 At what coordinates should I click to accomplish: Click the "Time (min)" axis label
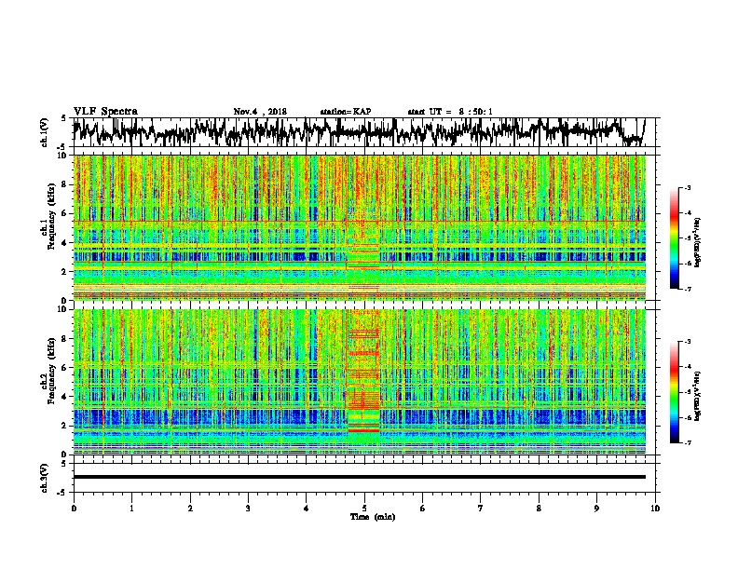click(373, 517)
